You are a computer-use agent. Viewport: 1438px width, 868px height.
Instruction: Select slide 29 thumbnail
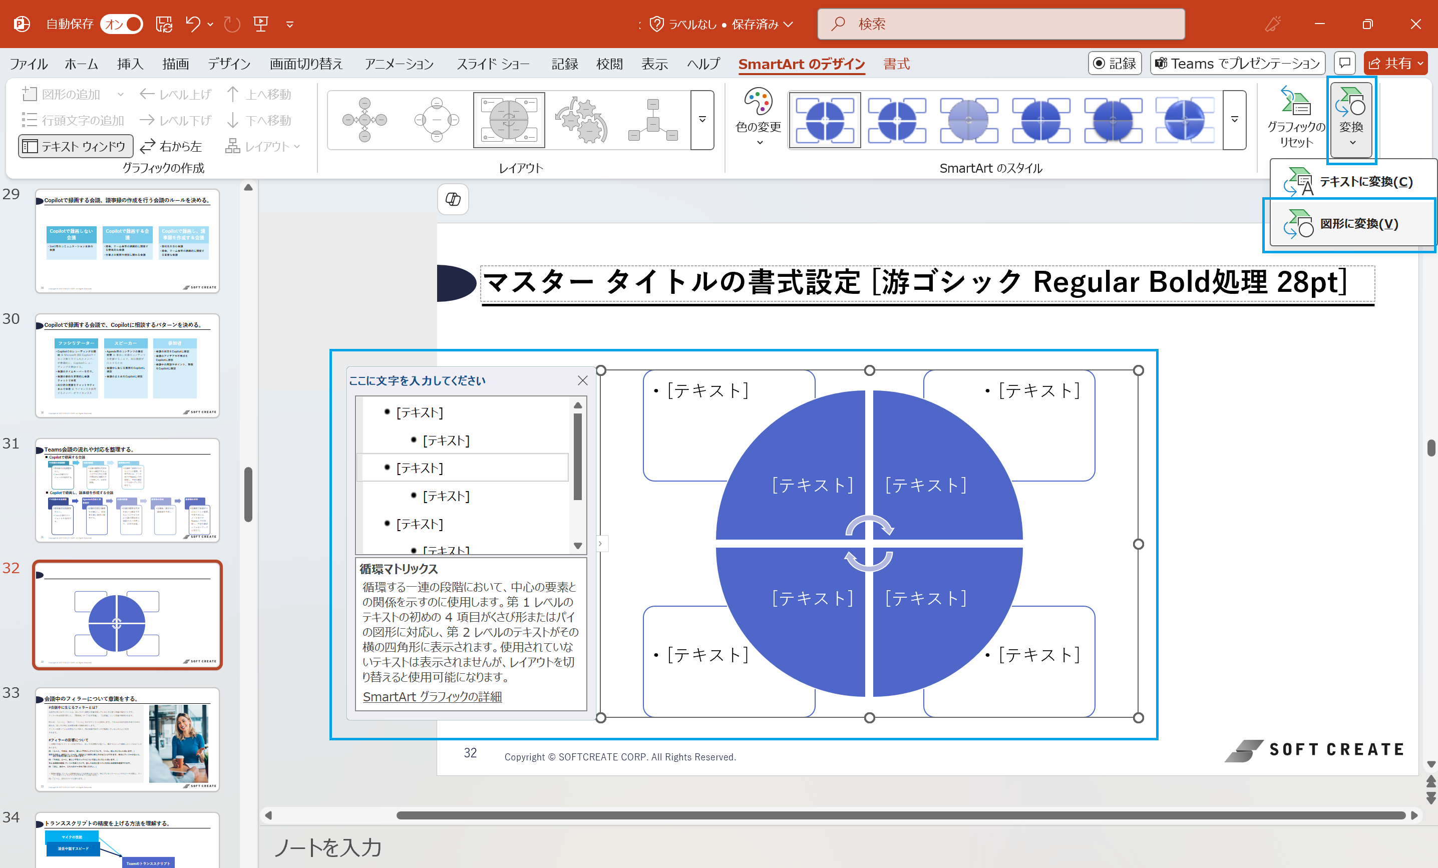point(127,240)
